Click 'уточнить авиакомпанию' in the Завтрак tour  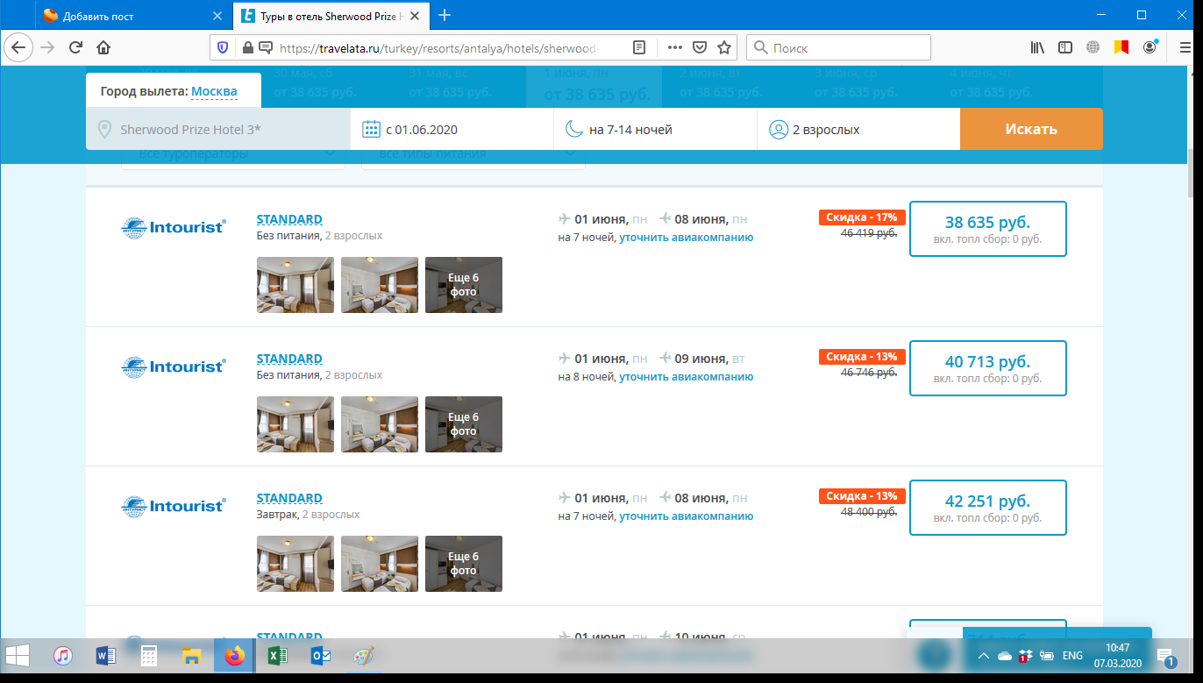pyautogui.click(x=687, y=516)
